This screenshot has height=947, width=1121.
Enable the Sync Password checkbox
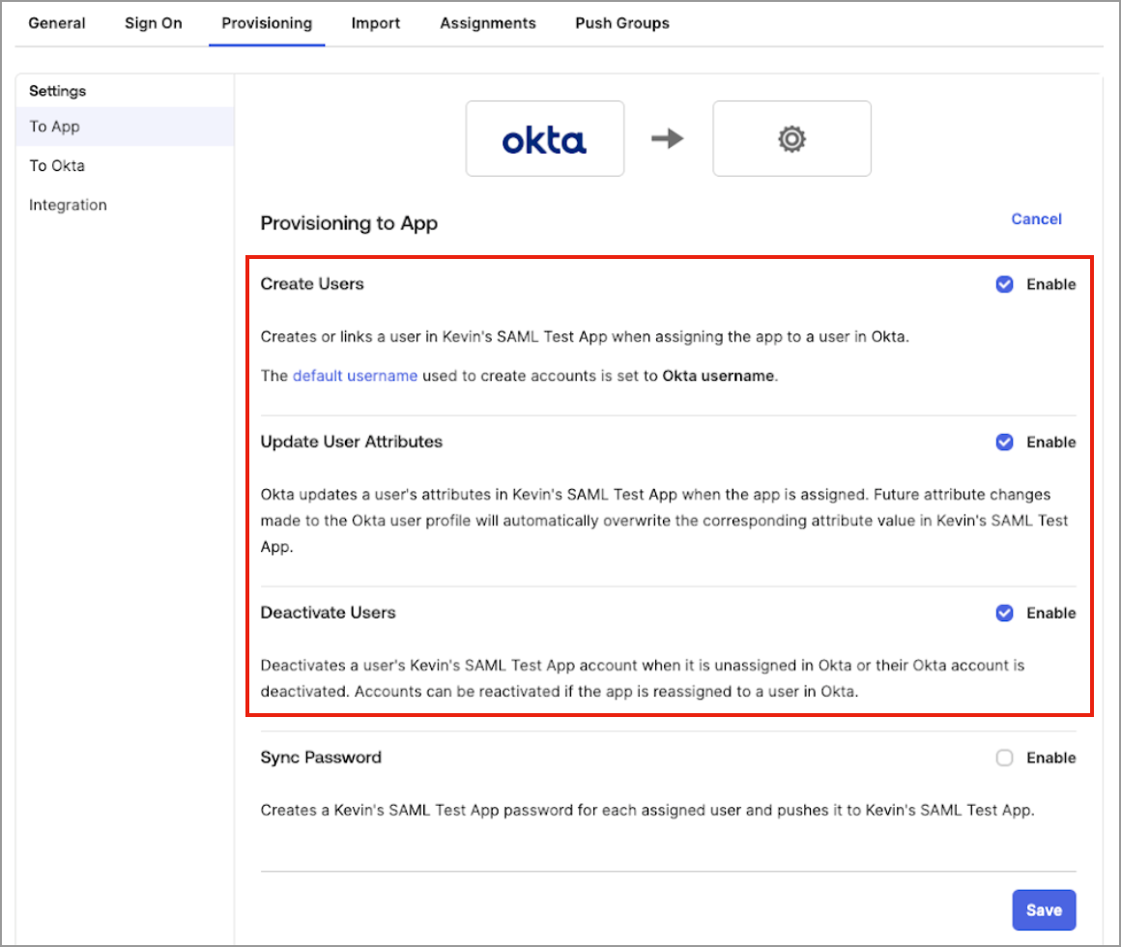tap(1004, 758)
